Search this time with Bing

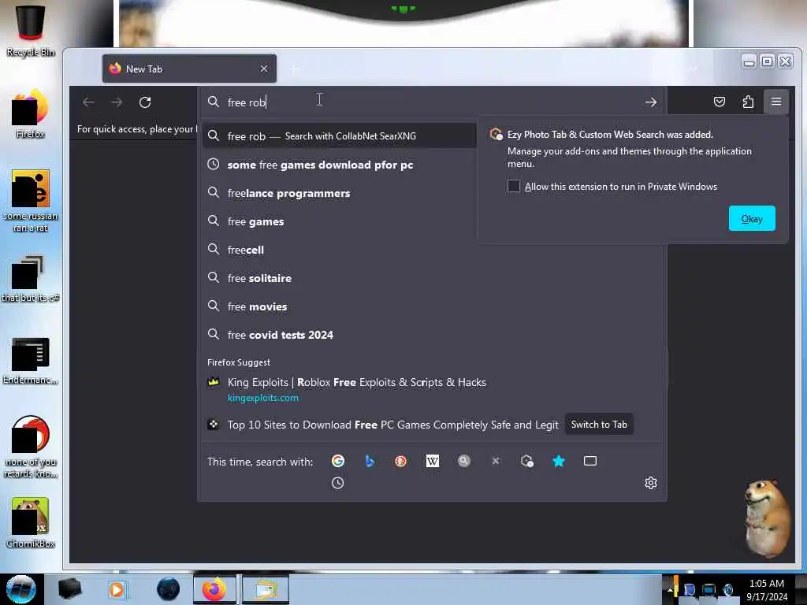(370, 461)
